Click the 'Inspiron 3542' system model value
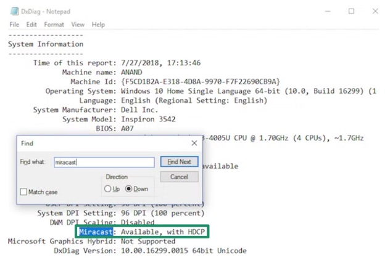 click(x=148, y=119)
